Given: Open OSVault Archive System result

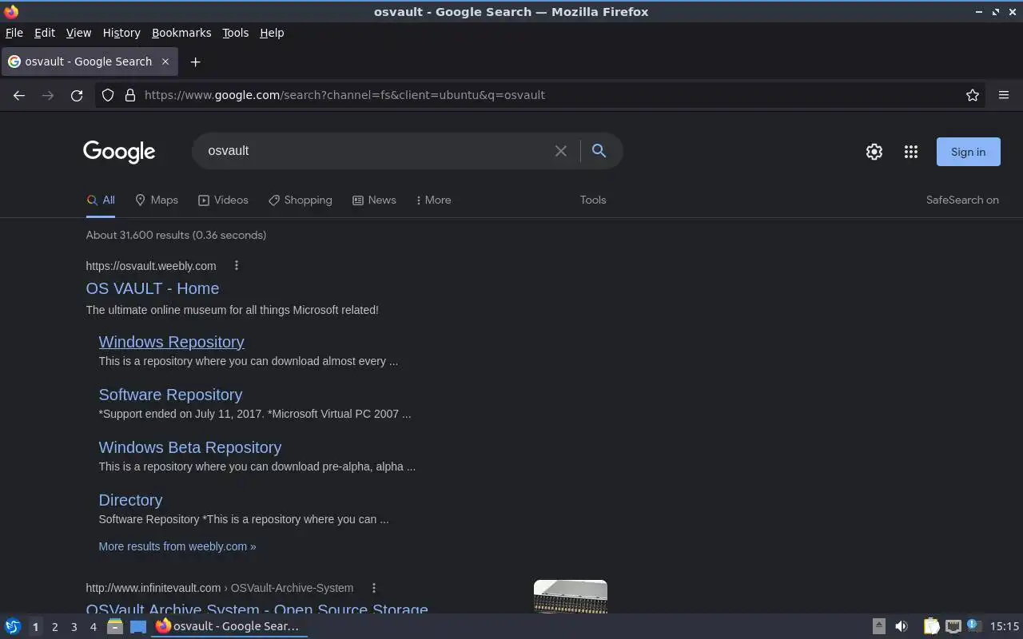Looking at the screenshot, I should point(257,607).
